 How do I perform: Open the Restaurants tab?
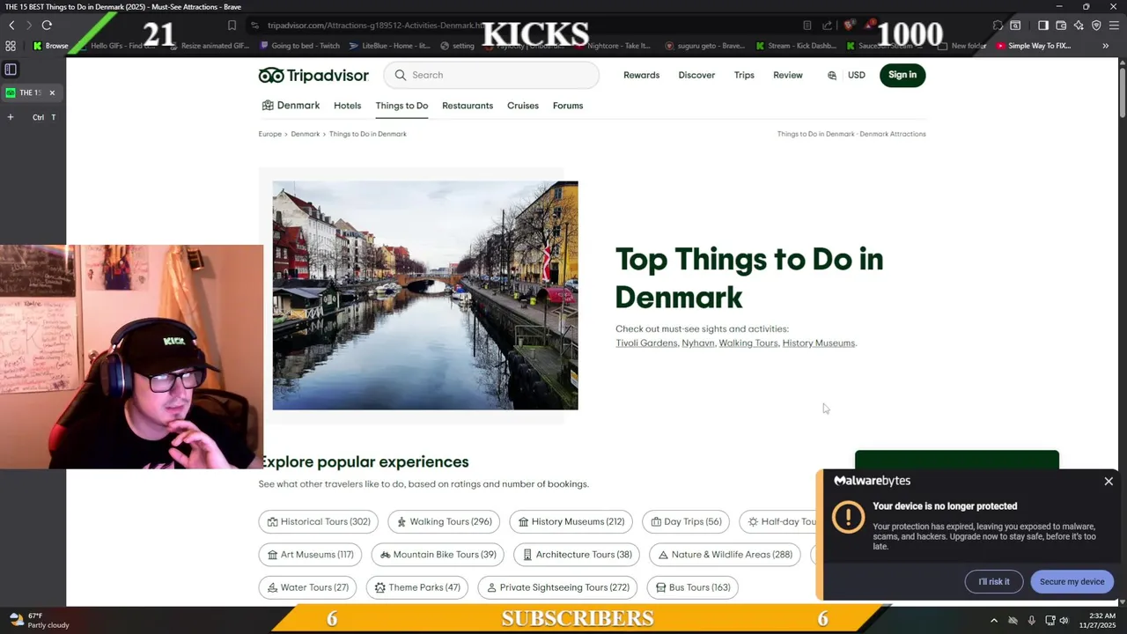[x=468, y=106]
